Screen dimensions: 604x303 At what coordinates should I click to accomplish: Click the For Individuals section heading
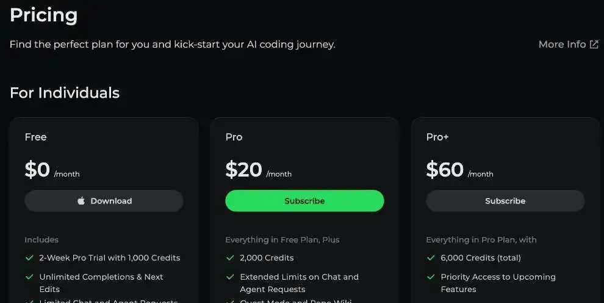[65, 93]
